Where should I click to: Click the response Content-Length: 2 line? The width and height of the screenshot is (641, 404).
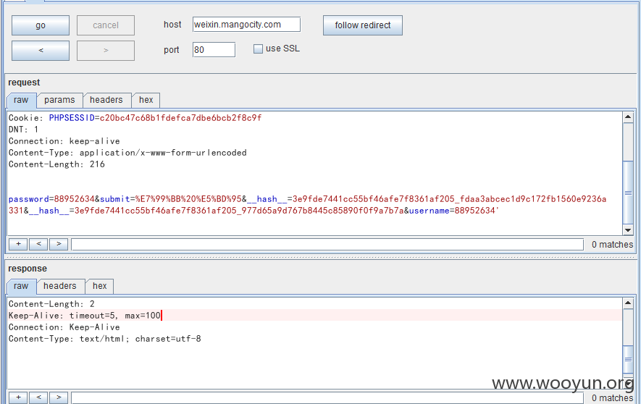pos(51,304)
